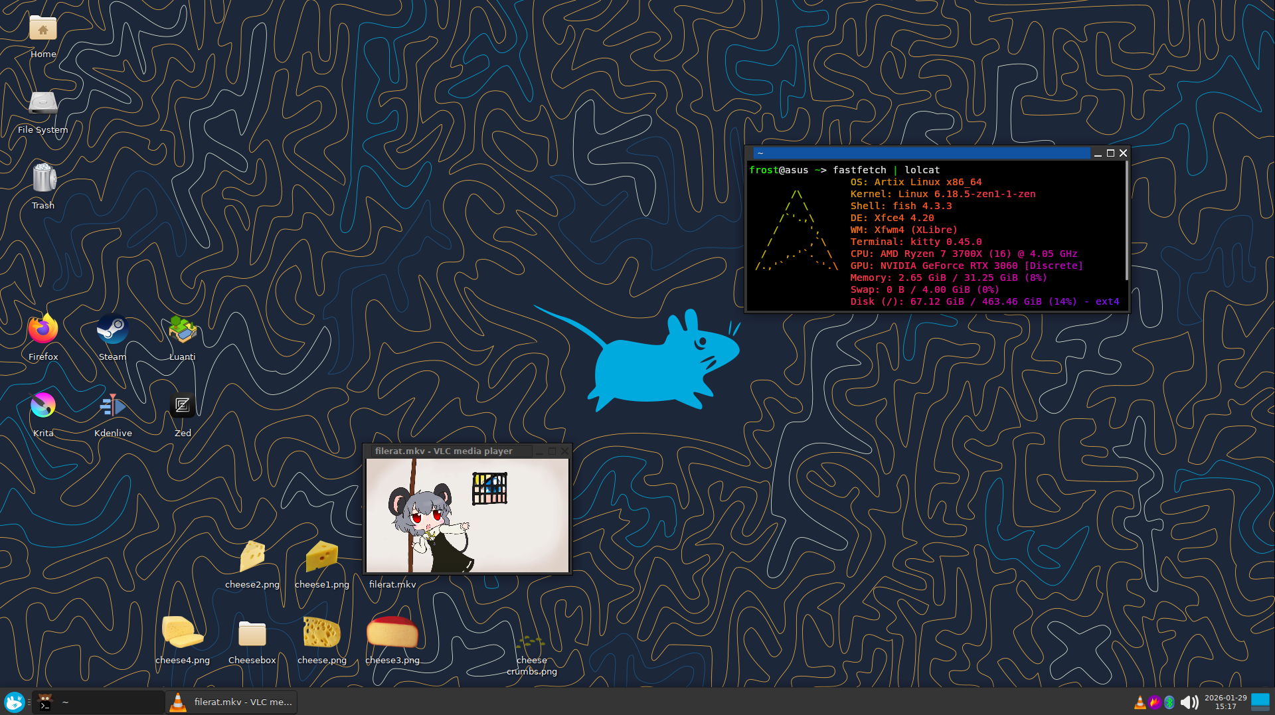This screenshot has height=715, width=1275.
Task: Click the GPU line in terminal output
Action: coord(967,266)
